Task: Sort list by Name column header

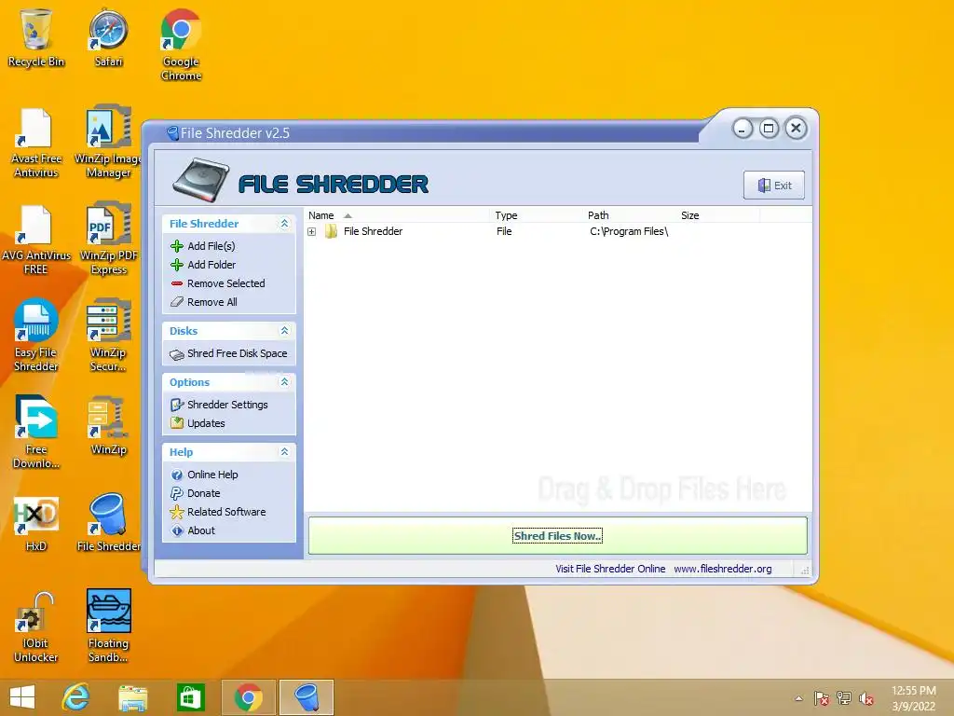Action: (397, 215)
